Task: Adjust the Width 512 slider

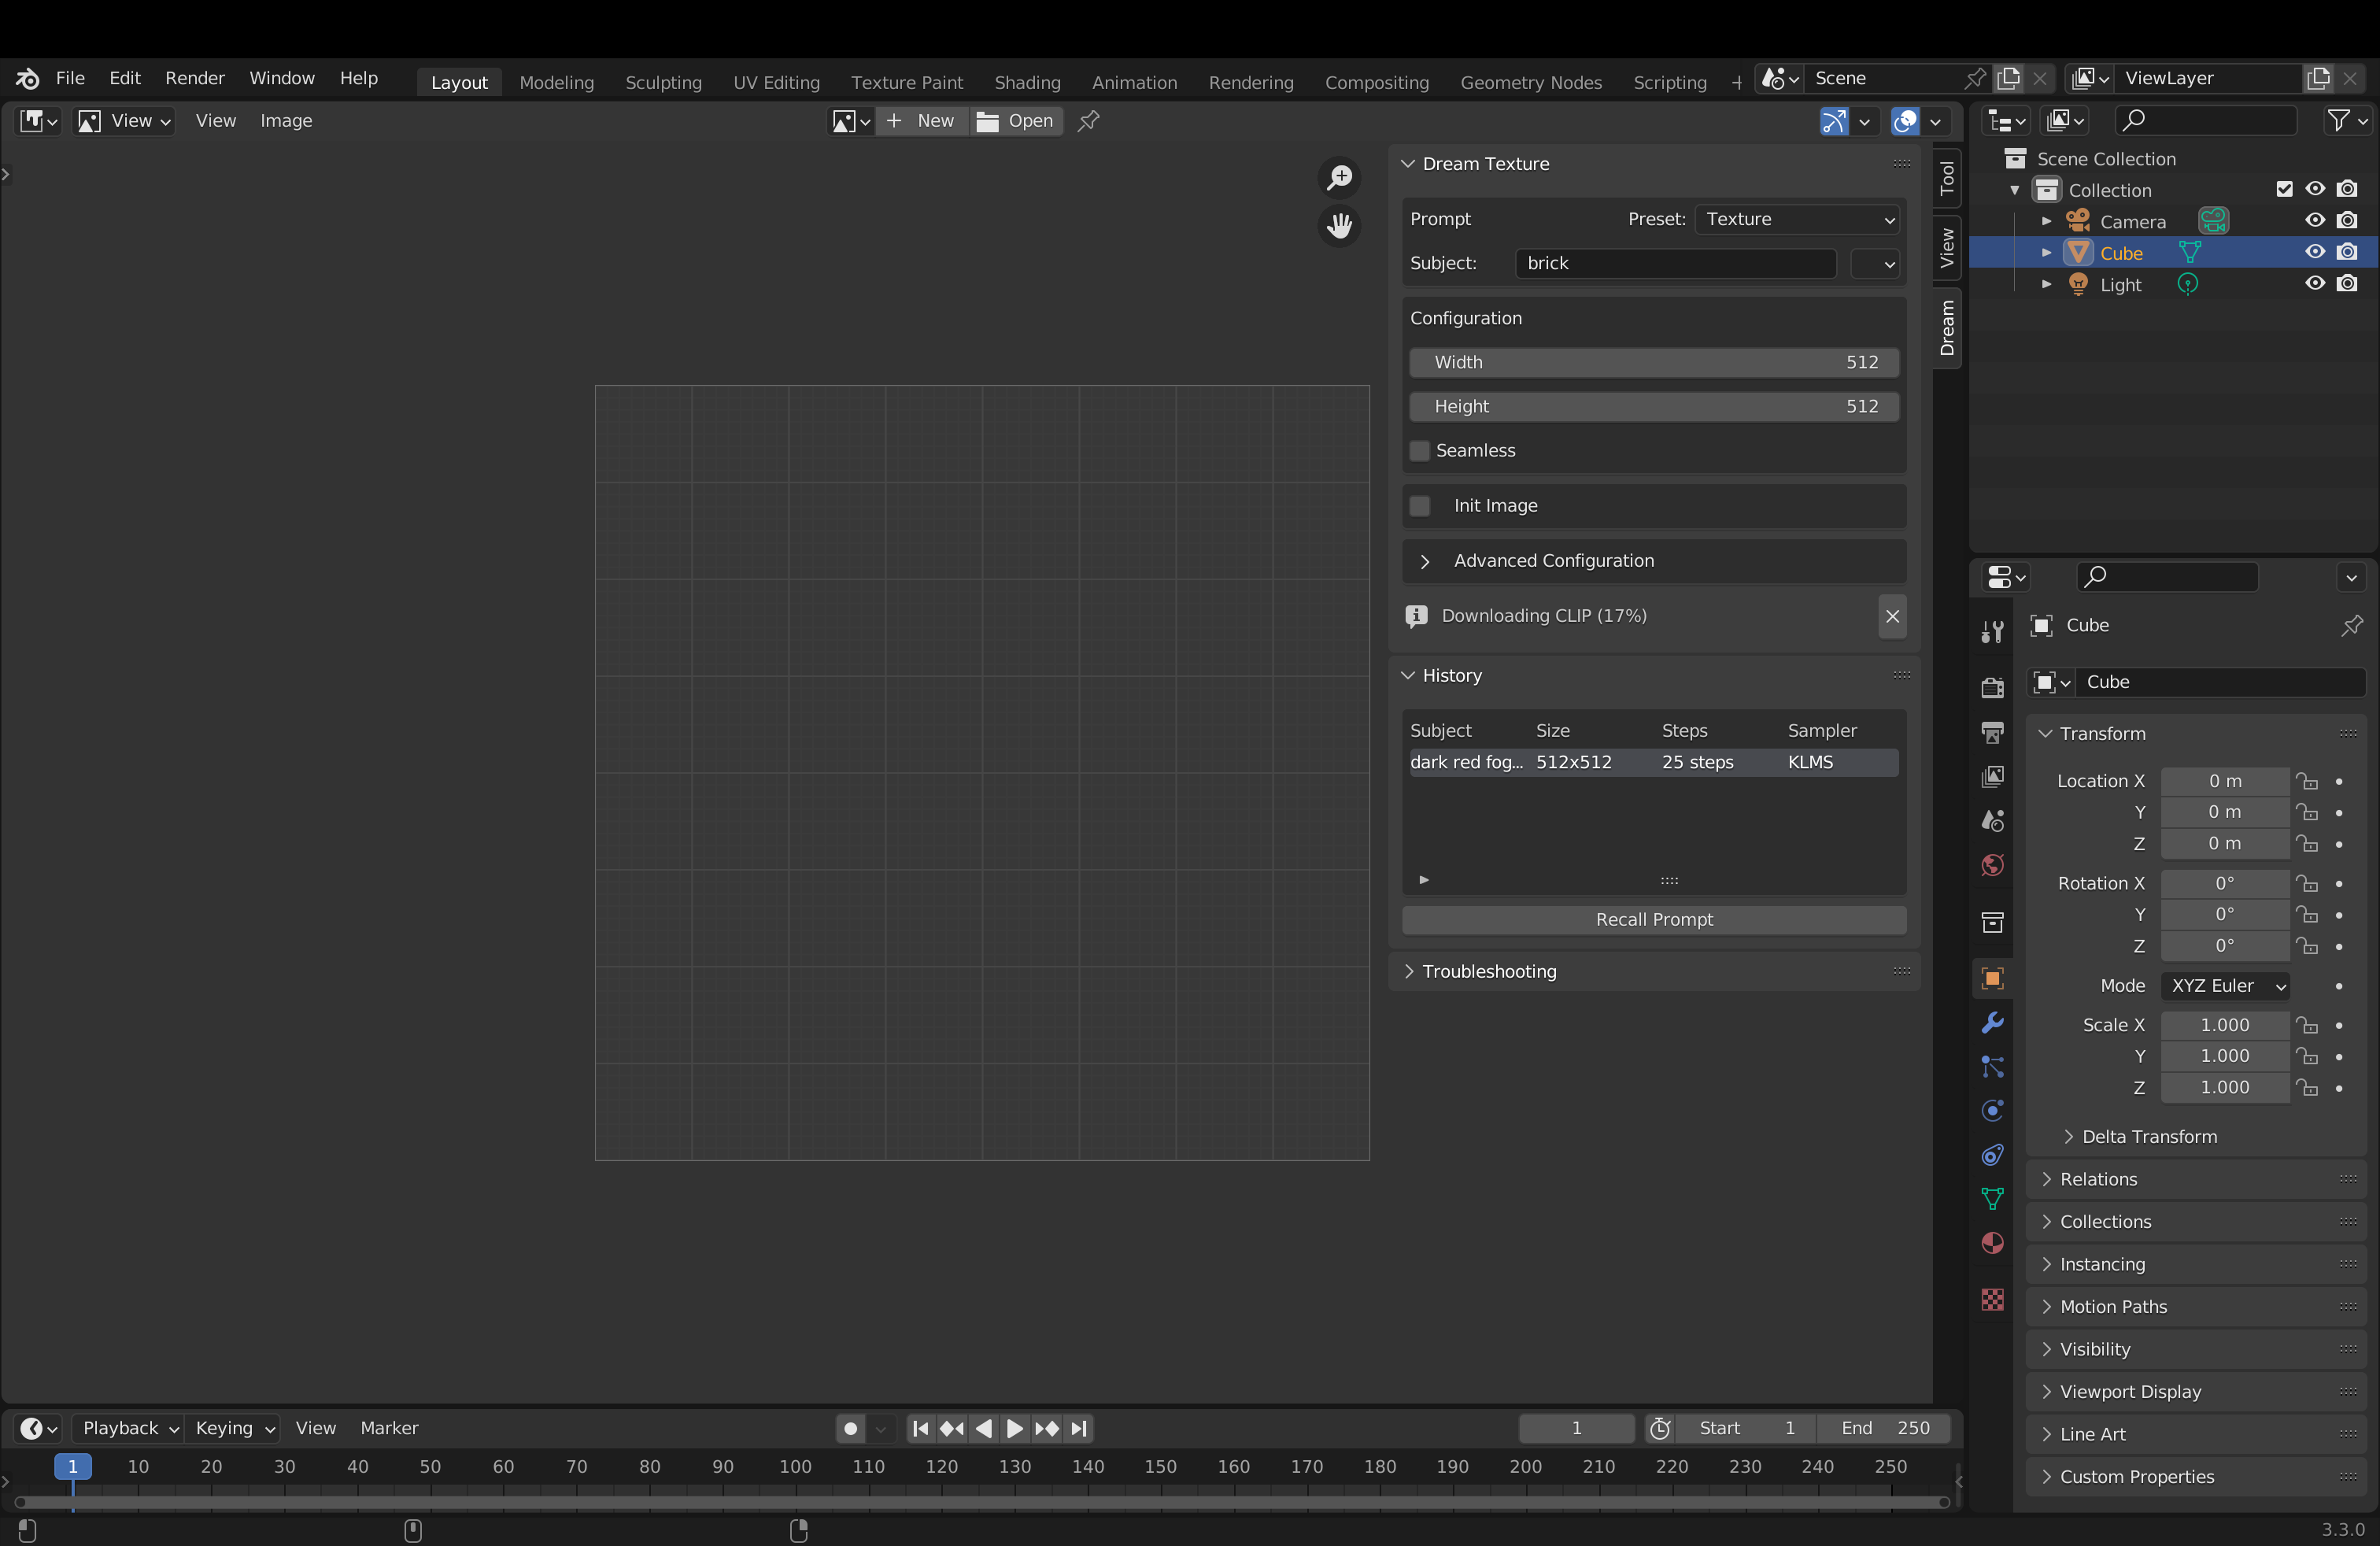Action: (x=1653, y=362)
